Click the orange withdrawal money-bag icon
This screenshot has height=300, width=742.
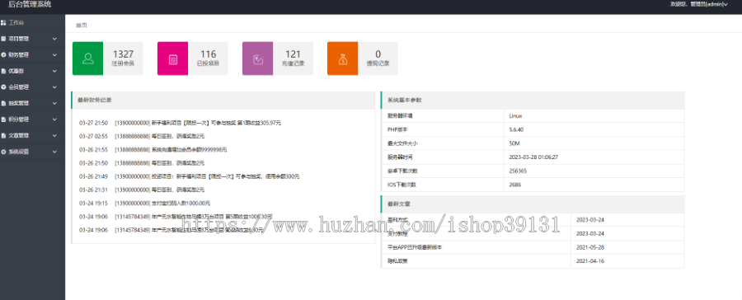point(343,59)
